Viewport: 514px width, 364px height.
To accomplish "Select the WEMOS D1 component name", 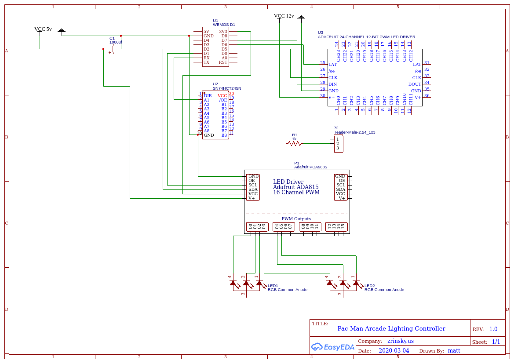I will click(224, 25).
